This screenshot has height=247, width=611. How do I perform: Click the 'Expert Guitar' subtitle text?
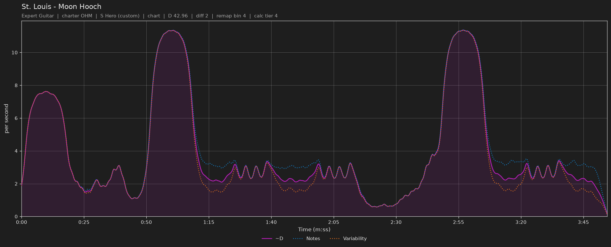pos(38,16)
